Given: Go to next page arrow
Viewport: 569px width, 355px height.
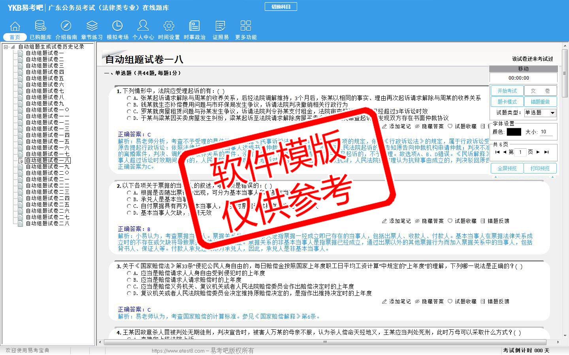Looking at the screenshot, I should pyautogui.click(x=538, y=152).
